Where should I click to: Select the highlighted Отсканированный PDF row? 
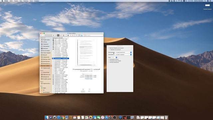click(61, 58)
